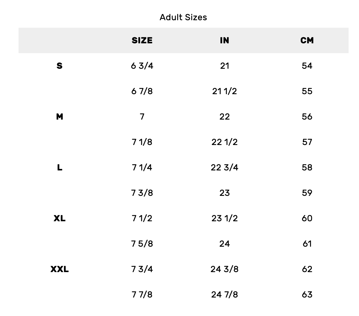Select the XL row label
This screenshot has height=316, width=359.
click(x=59, y=218)
